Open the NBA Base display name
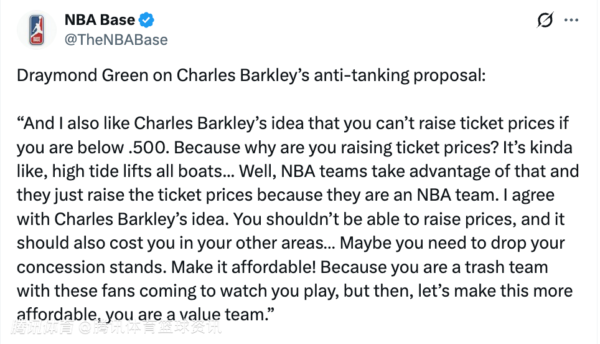Viewport: 600px width, 344px height. [x=100, y=21]
